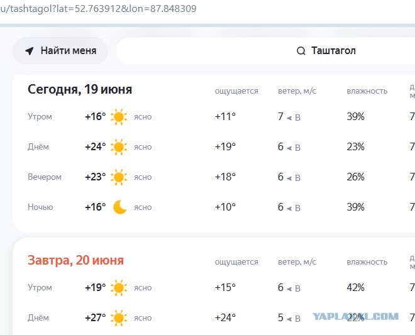Click the Найти меня button
The height and width of the screenshot is (335, 415).
tap(60, 51)
